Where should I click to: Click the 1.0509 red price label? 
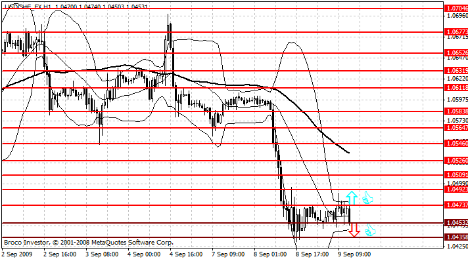pos(456,175)
